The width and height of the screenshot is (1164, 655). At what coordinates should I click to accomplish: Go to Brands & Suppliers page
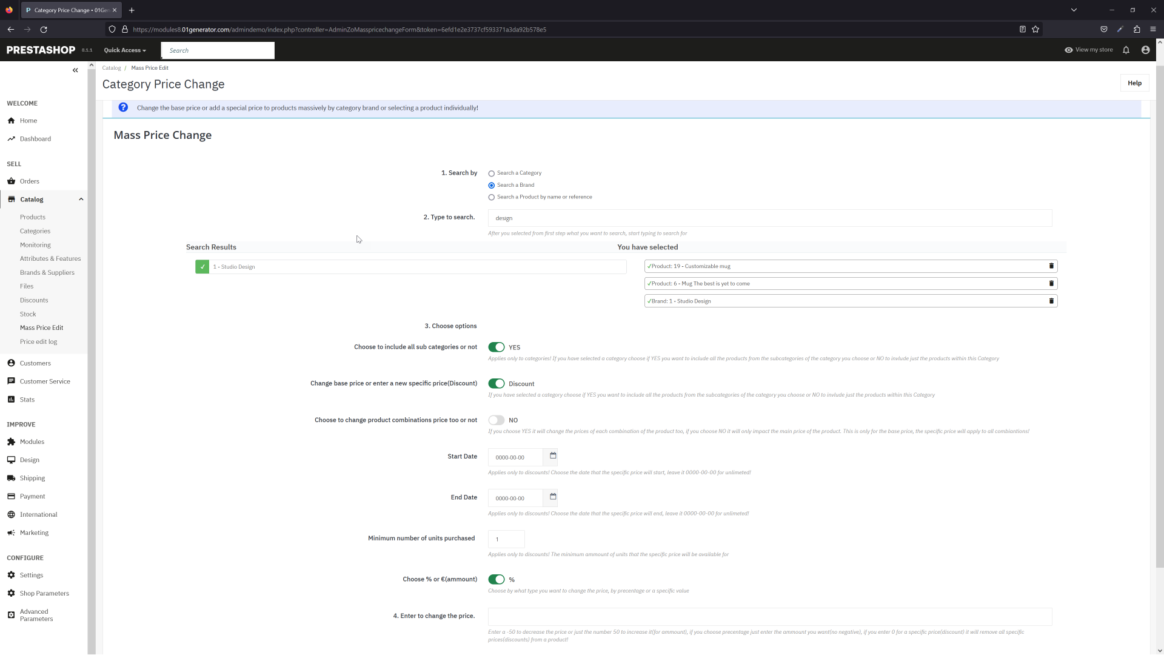click(x=47, y=272)
